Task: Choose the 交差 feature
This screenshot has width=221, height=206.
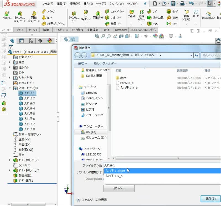Action: tap(172, 18)
